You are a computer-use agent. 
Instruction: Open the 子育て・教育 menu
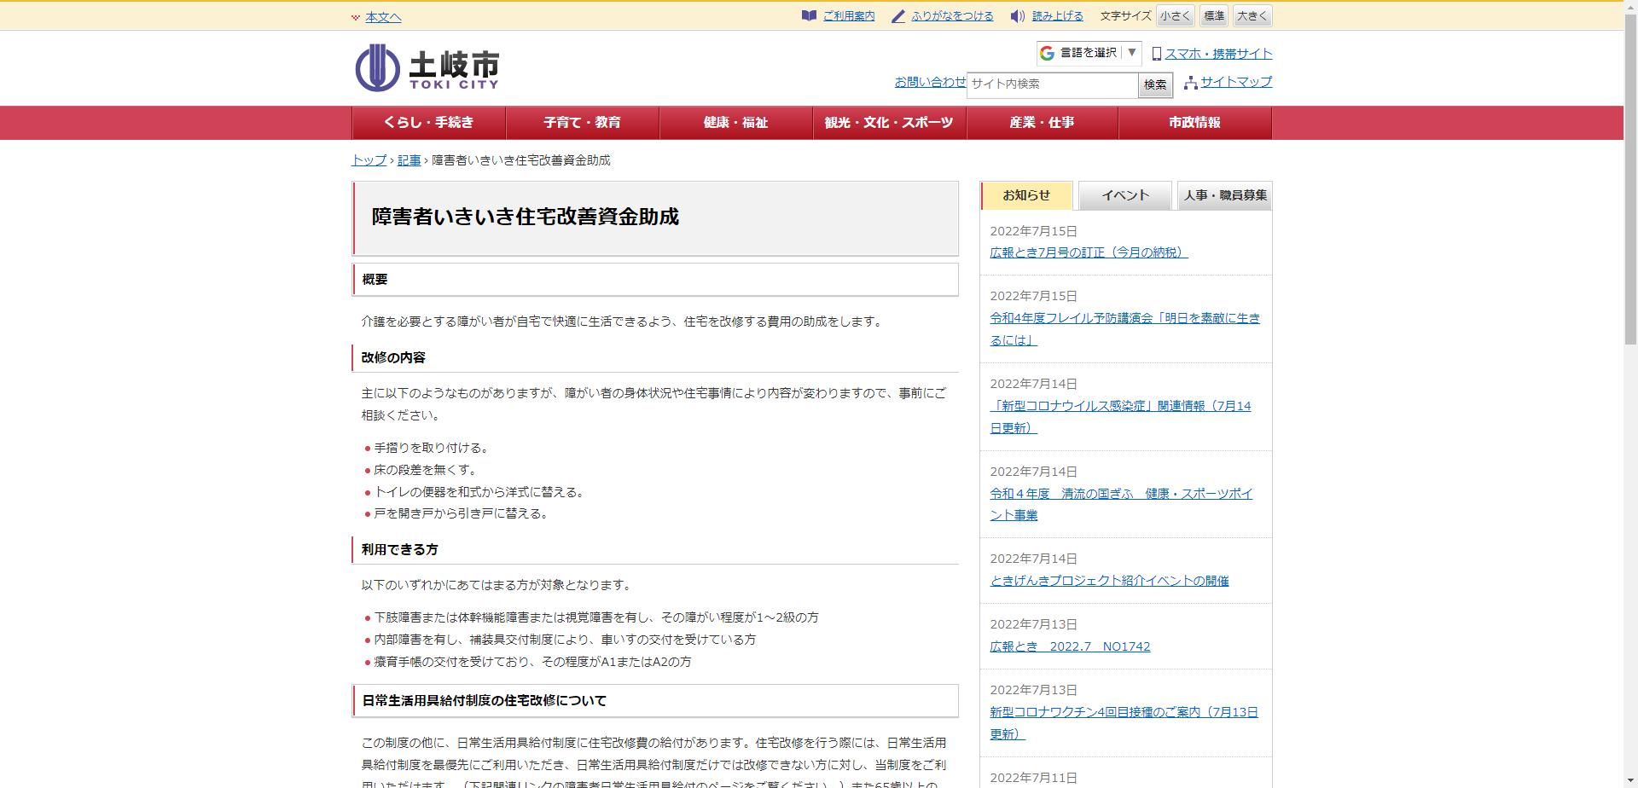582,123
